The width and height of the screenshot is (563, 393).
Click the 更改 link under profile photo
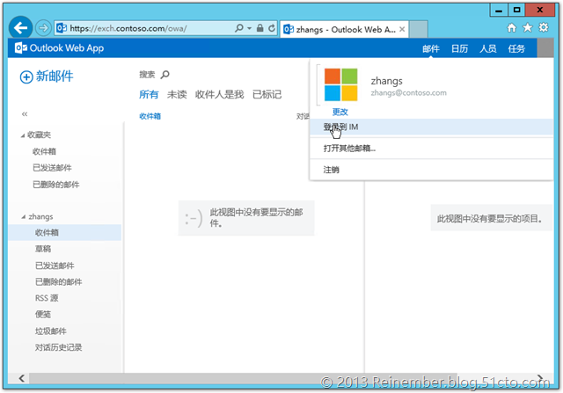340,113
